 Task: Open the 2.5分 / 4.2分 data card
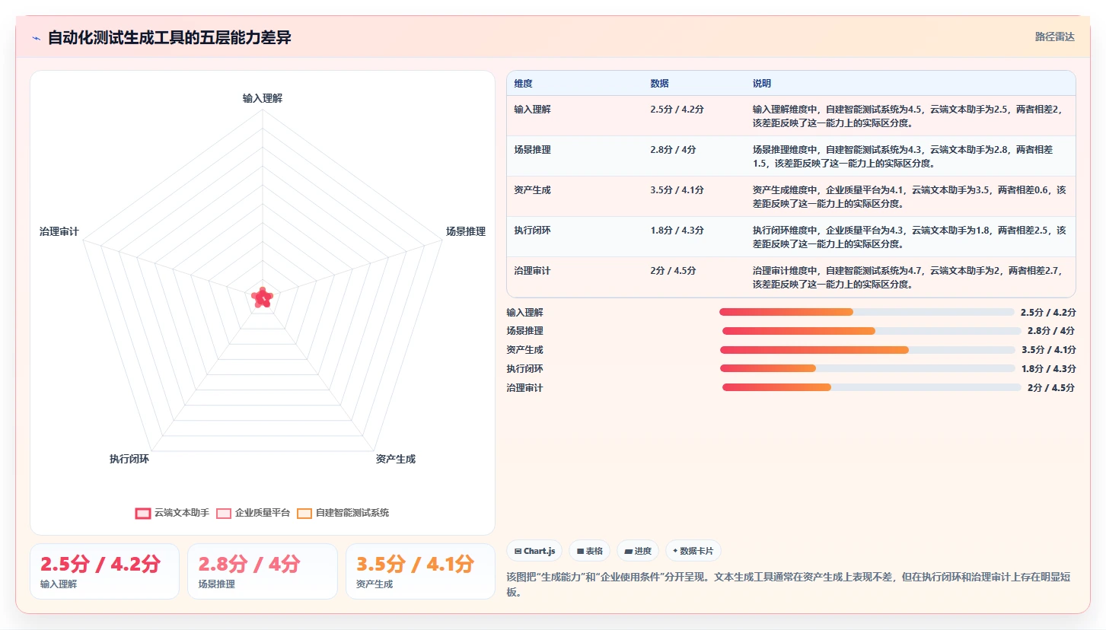click(104, 571)
